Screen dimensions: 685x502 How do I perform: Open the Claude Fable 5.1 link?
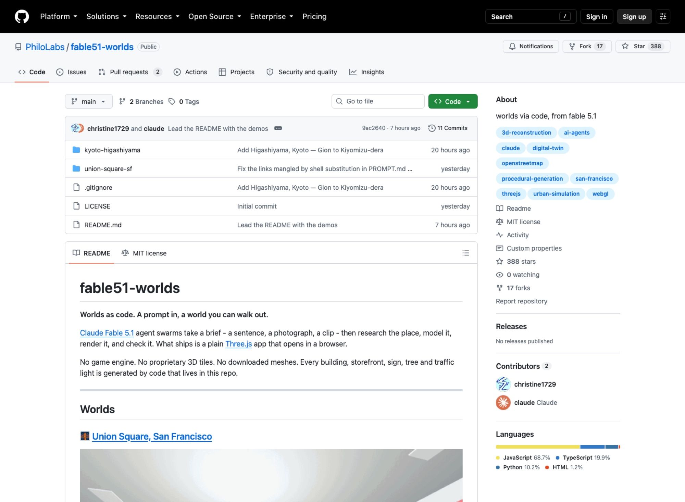[x=107, y=333]
